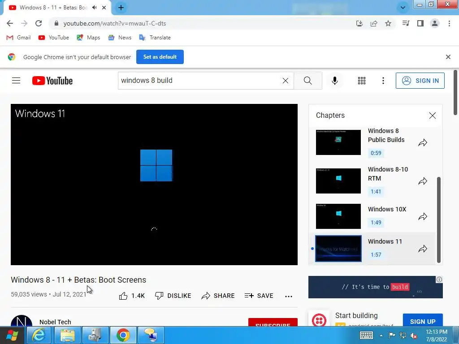Close the Chapters panel
This screenshot has width=459, height=344.
pyautogui.click(x=433, y=116)
